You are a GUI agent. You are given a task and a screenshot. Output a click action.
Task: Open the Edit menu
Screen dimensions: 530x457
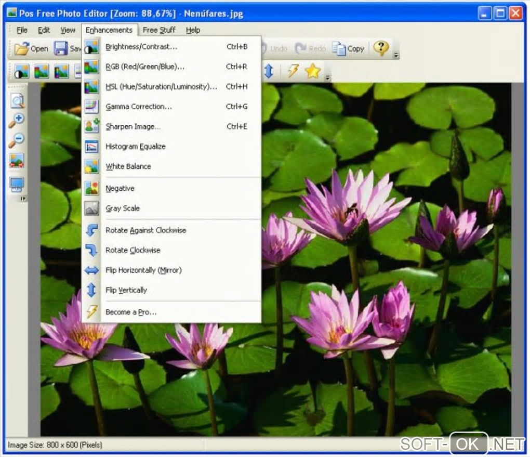[44, 30]
